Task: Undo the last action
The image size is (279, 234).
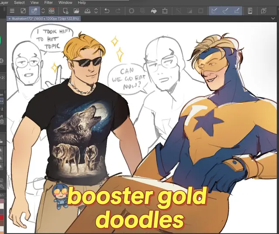Action: 107,11
